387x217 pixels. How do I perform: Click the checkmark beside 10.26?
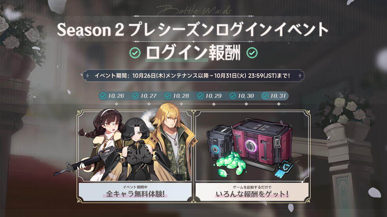103,96
